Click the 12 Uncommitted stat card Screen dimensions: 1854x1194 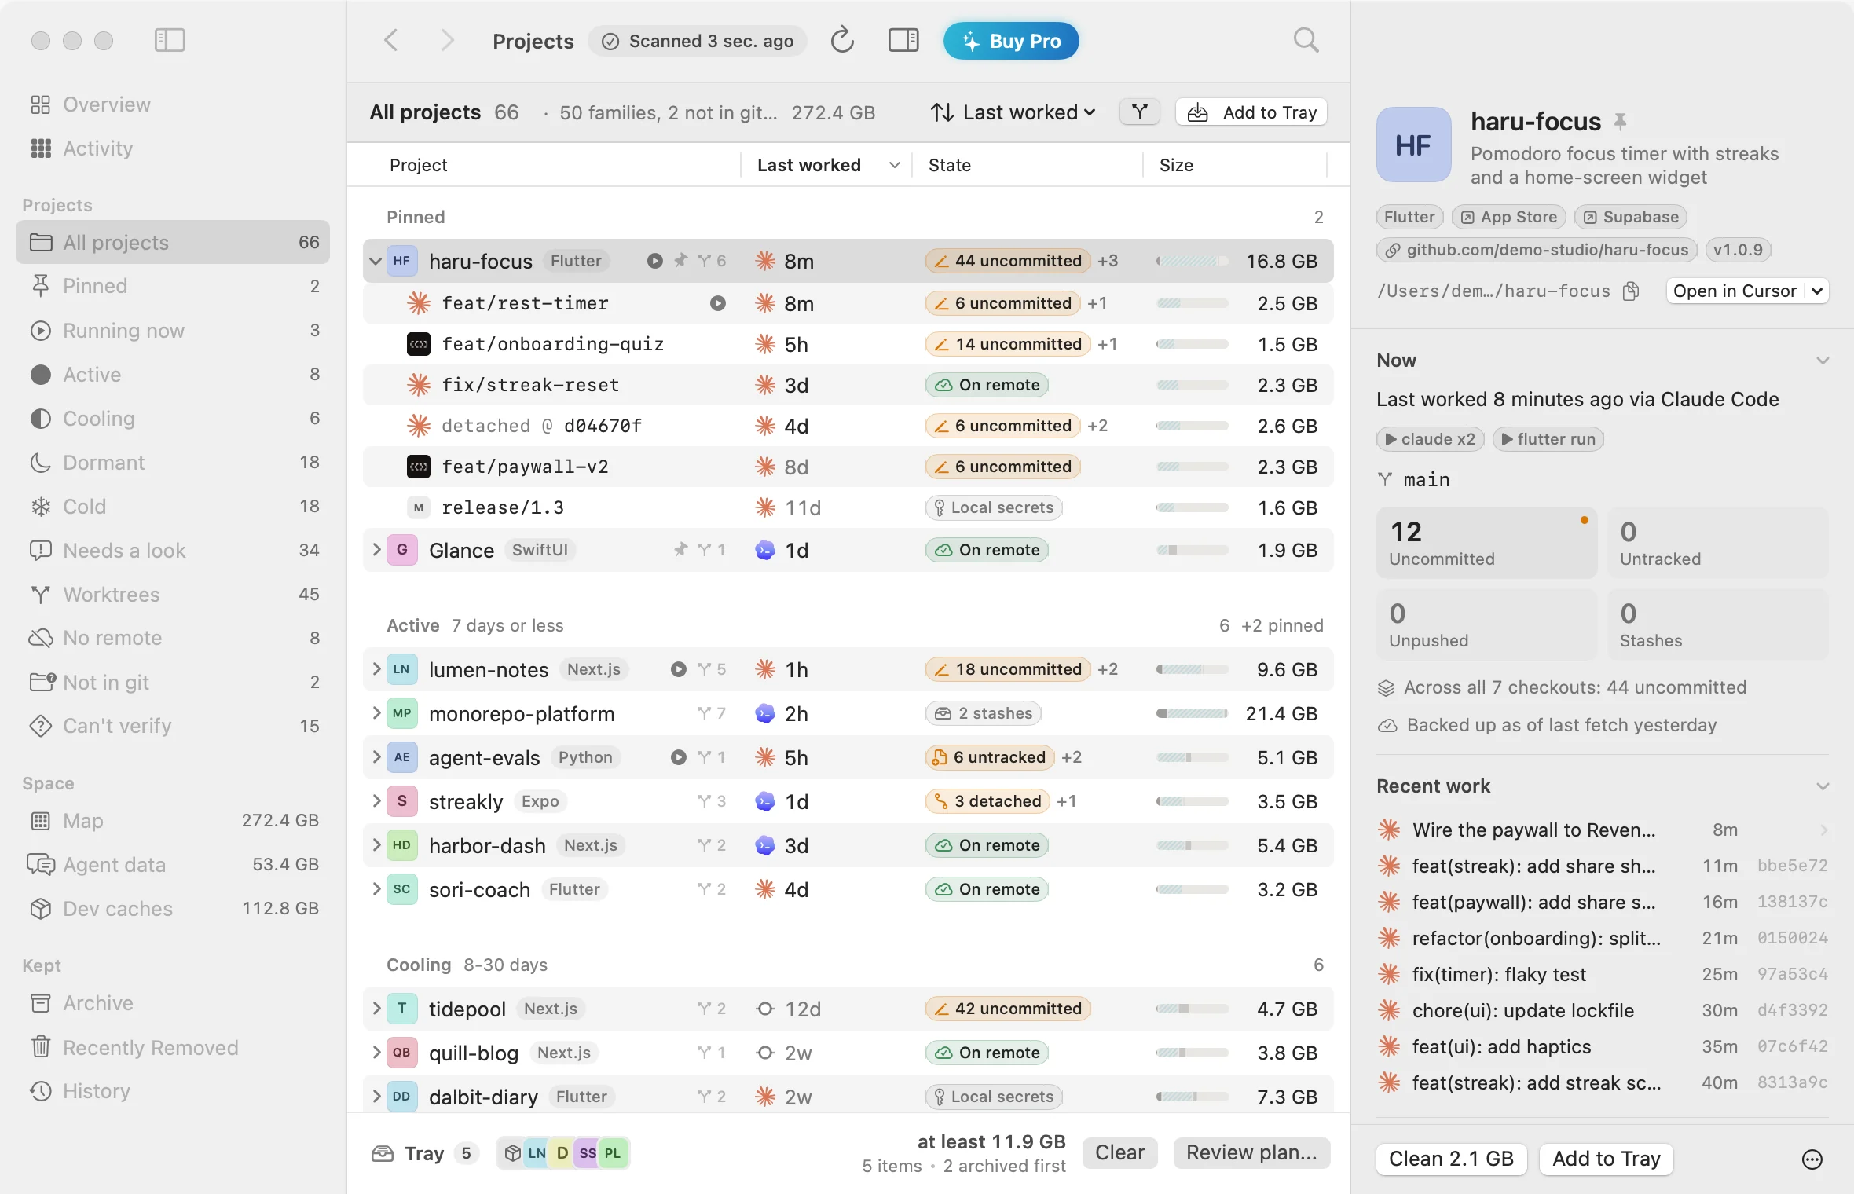(1486, 543)
